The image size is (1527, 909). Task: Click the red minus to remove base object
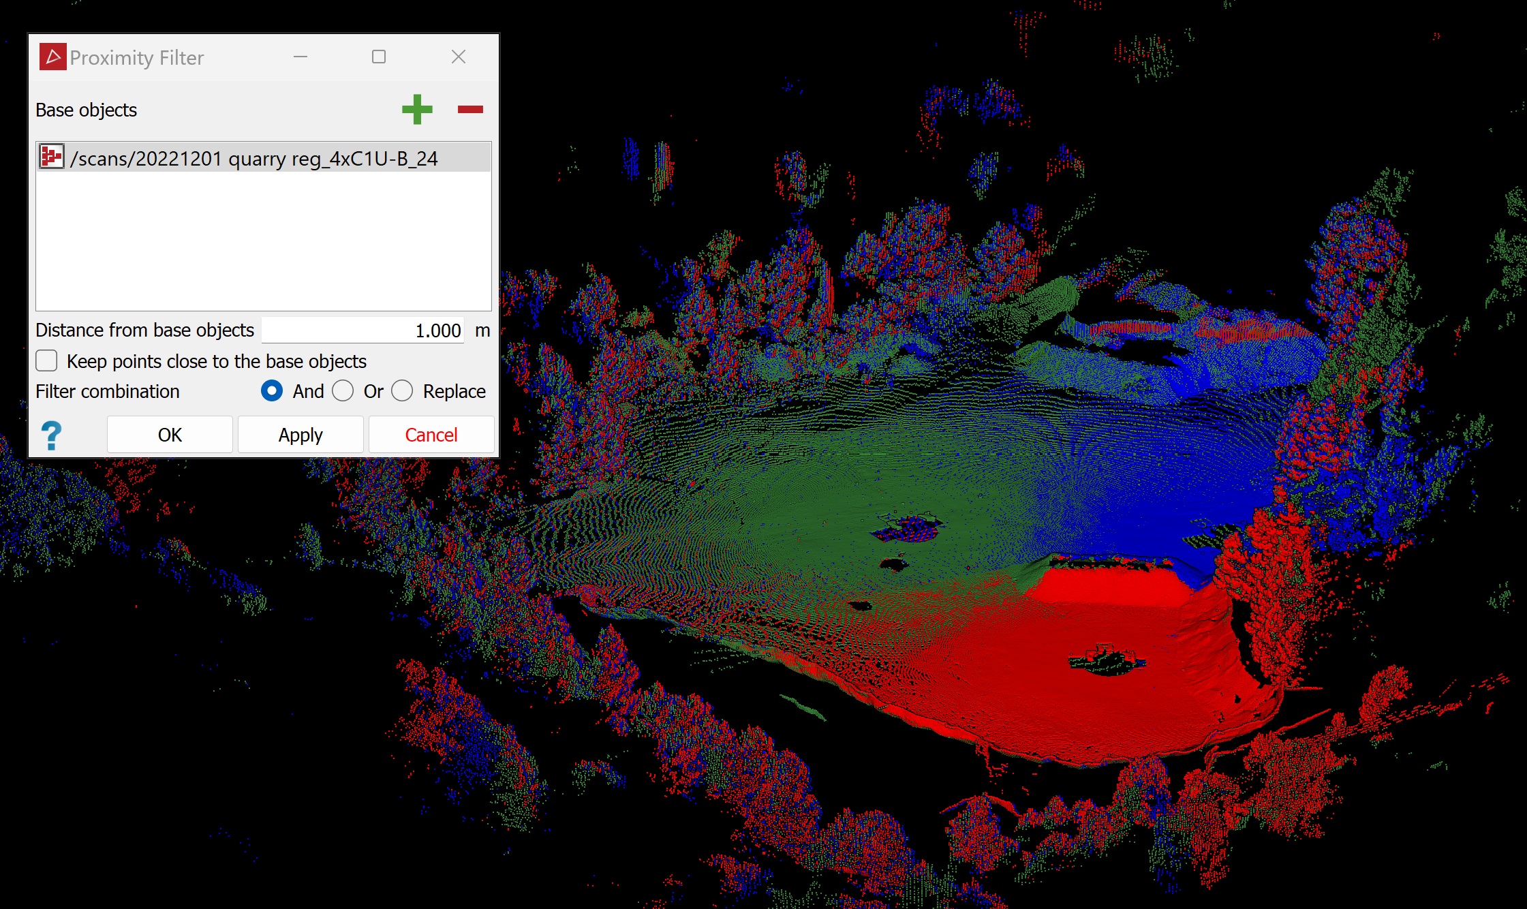tap(470, 109)
